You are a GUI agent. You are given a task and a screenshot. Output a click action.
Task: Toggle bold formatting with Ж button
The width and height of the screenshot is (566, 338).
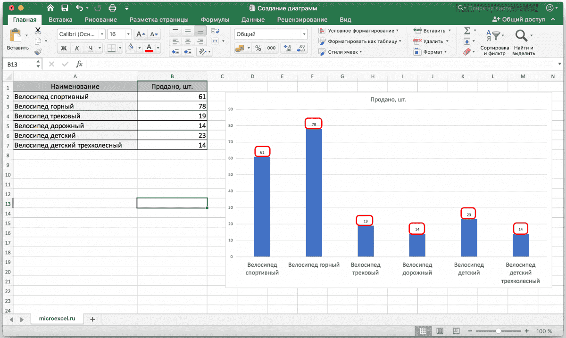(64, 48)
